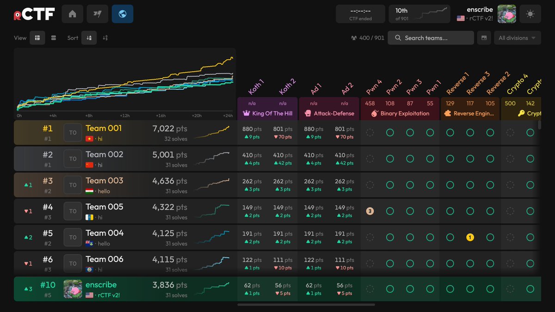Sort challenges by the numeric sort option
Screen dimensions: 555x312
coord(105,38)
